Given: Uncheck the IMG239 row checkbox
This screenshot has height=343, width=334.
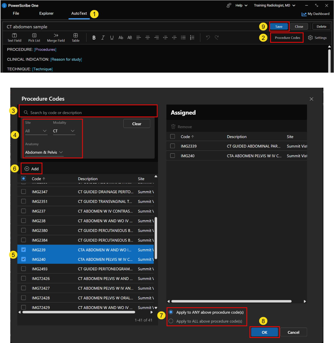Looking at the screenshot, I should click(x=23, y=250).
